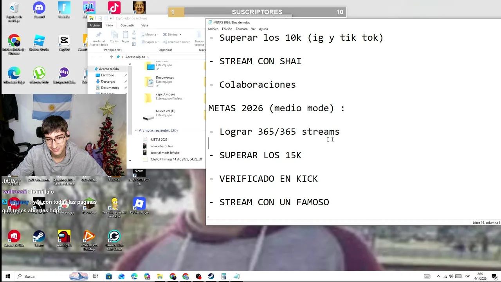Launch the TikTok desktop shortcut
This screenshot has width=501, height=282.
pyautogui.click(x=114, y=7)
